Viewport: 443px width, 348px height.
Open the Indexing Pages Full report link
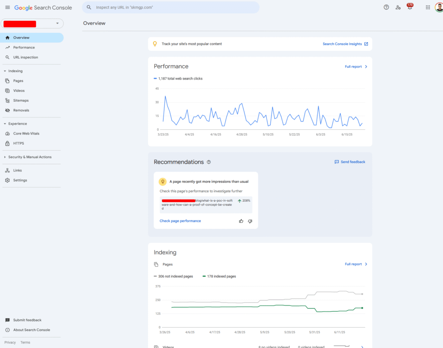[353, 264]
